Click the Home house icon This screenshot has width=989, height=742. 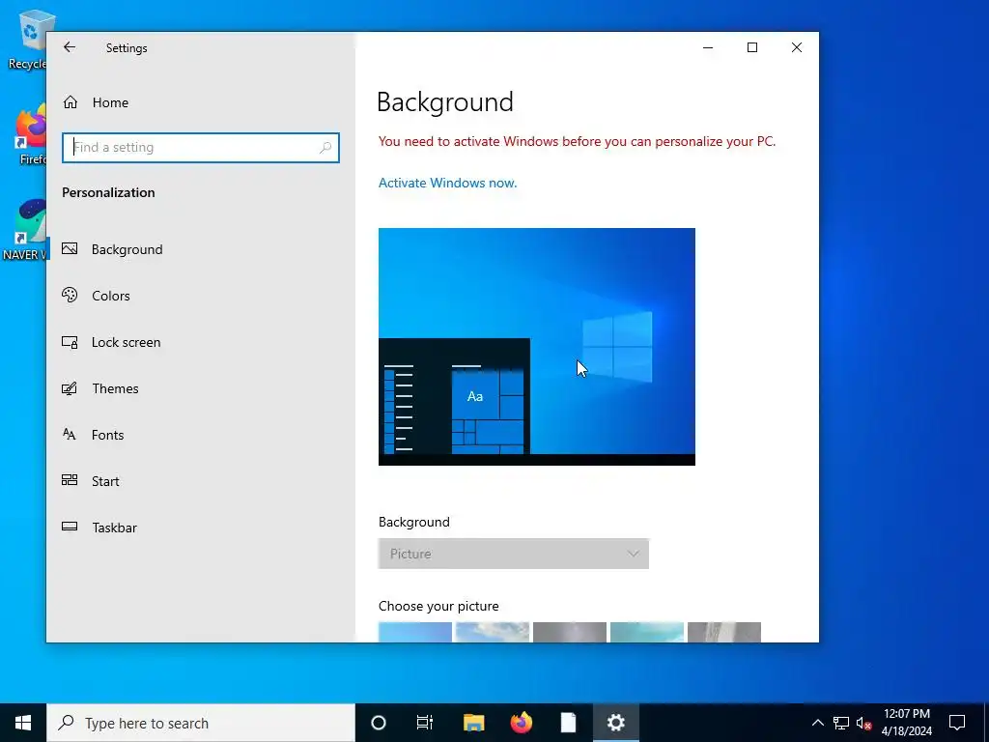click(70, 102)
